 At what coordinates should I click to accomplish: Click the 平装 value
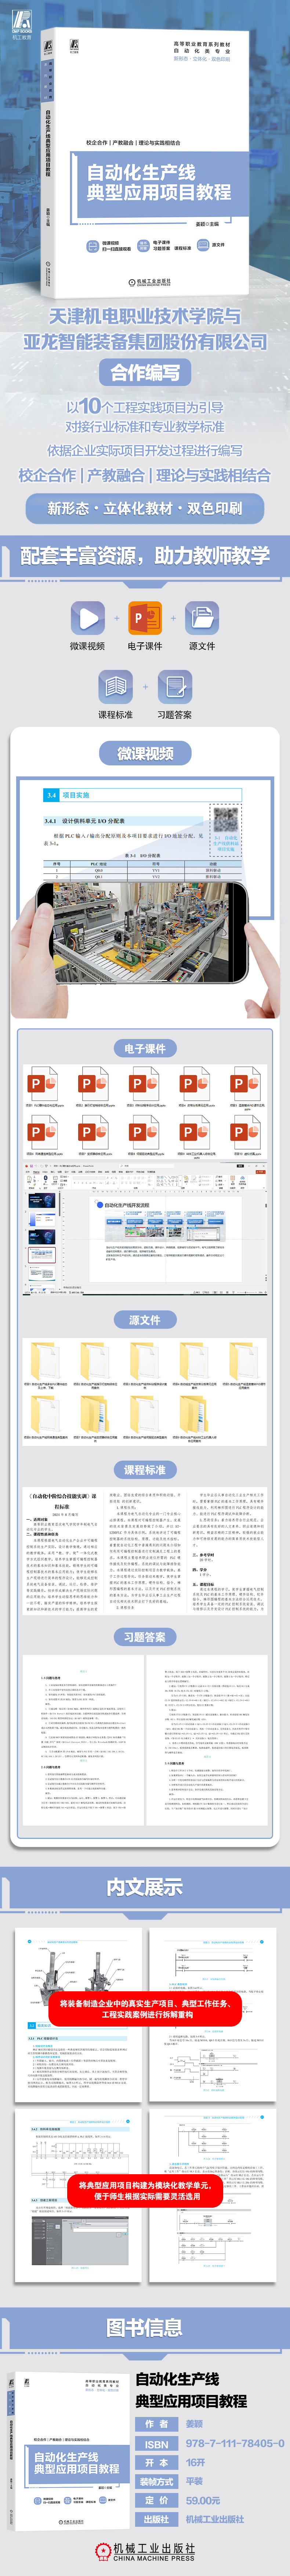[194, 2481]
